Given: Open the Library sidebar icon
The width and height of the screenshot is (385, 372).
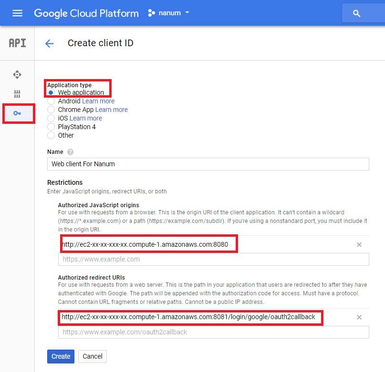Looking at the screenshot, I should (17, 94).
